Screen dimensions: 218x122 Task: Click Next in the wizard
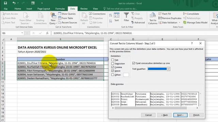(x=180, y=115)
